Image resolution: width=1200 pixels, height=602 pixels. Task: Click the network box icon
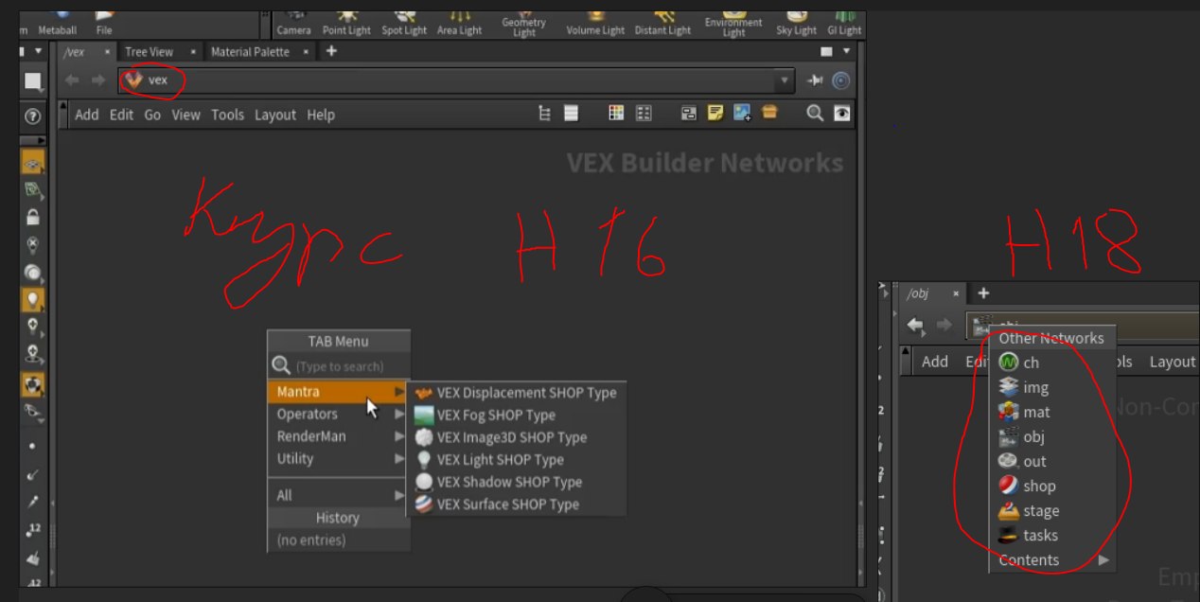tap(689, 114)
